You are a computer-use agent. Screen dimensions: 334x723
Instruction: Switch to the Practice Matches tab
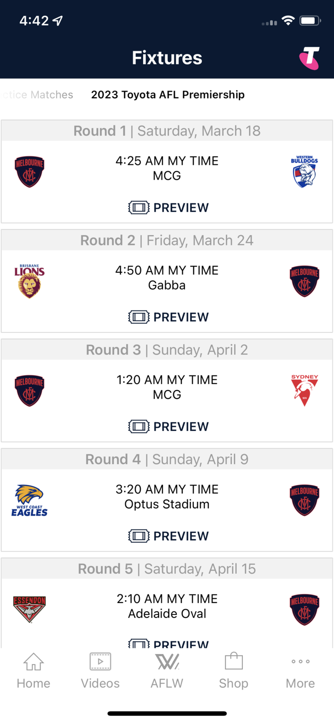(x=36, y=95)
